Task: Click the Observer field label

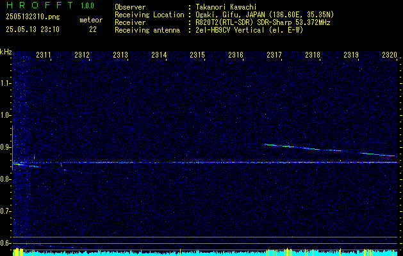Action: tap(130, 7)
